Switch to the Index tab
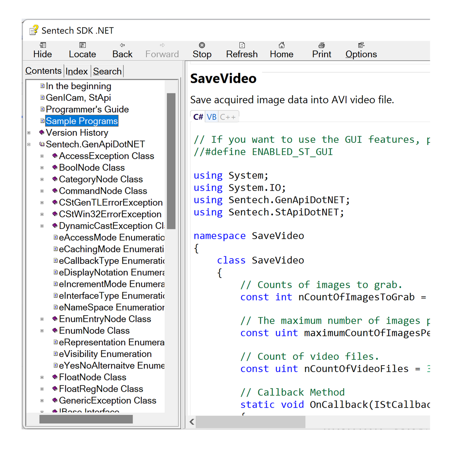Image resolution: width=457 pixels, height=457 pixels. pyautogui.click(x=76, y=71)
